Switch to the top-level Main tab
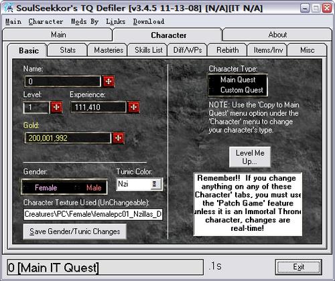 pyautogui.click(x=58, y=35)
